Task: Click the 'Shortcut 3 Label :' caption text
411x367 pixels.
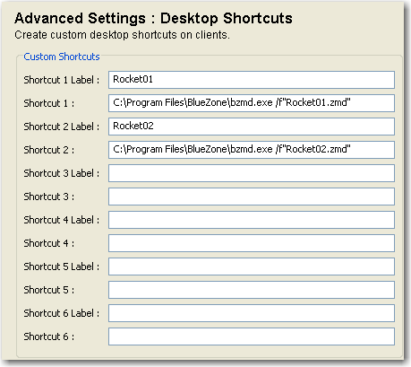Action: coord(62,173)
